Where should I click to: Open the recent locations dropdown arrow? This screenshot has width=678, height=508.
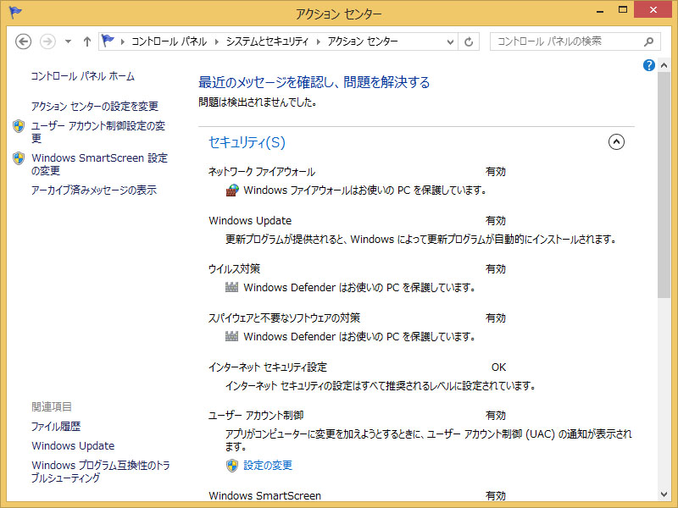pos(68,41)
